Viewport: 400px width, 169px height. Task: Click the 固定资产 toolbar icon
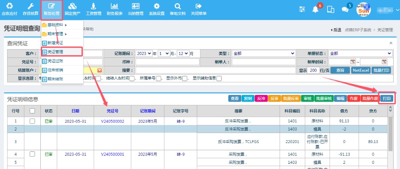72,6
